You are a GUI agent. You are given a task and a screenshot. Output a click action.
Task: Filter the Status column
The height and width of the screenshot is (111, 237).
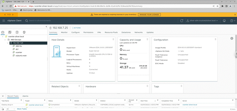click(70, 100)
